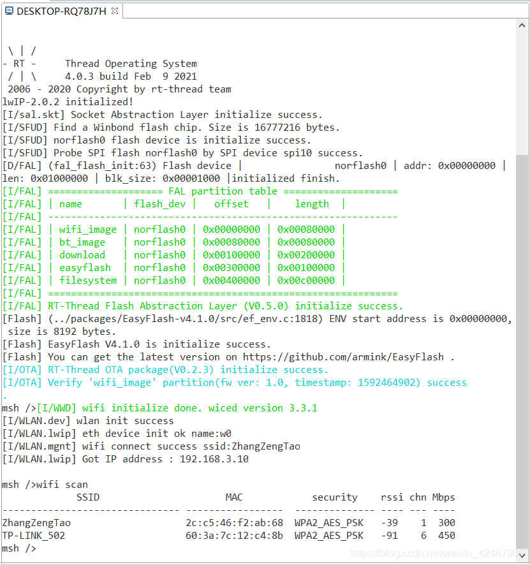Click the version text '4.0.3 build Feb 9 2021'

coord(131,77)
